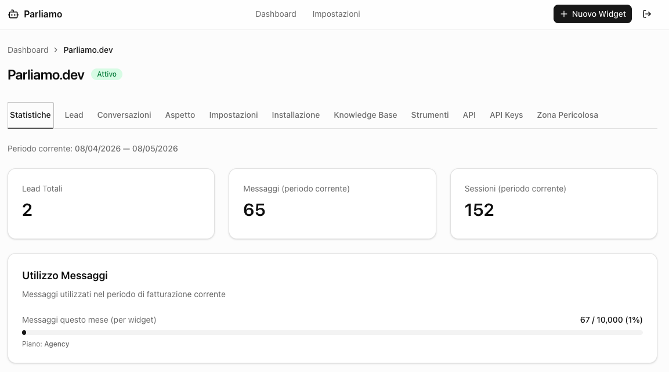Select the Lead tab
Viewport: 669px width, 372px height.
coord(74,115)
